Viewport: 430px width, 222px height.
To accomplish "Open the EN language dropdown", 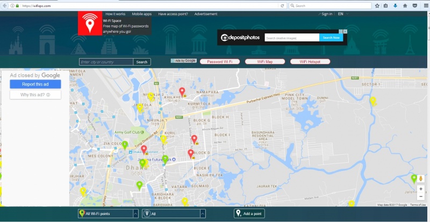I will pos(343,14).
